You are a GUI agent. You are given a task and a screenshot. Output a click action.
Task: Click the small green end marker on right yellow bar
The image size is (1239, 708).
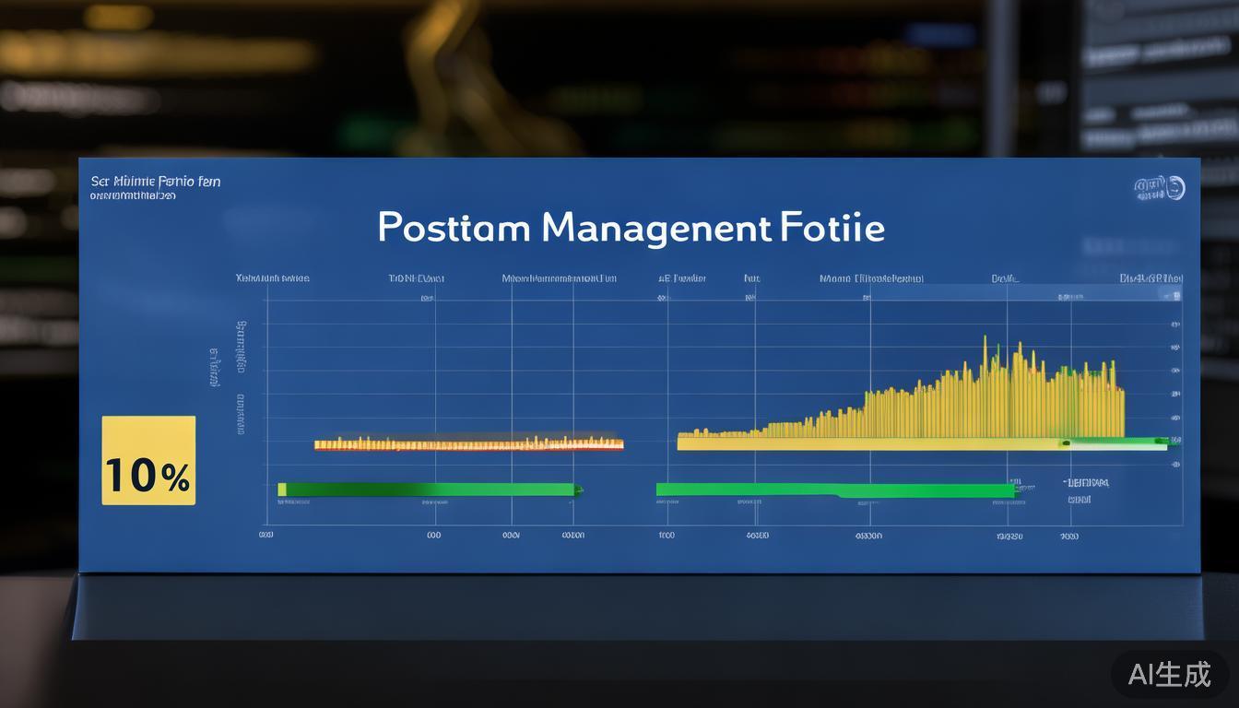(x=1066, y=443)
